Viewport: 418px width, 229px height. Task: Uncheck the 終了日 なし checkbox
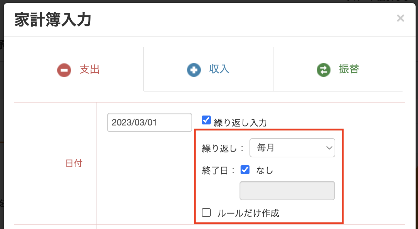(245, 170)
